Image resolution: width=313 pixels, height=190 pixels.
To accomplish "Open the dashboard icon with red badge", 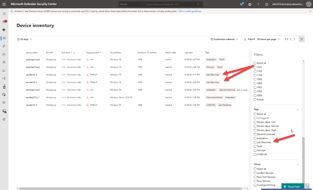I will 4,22.
